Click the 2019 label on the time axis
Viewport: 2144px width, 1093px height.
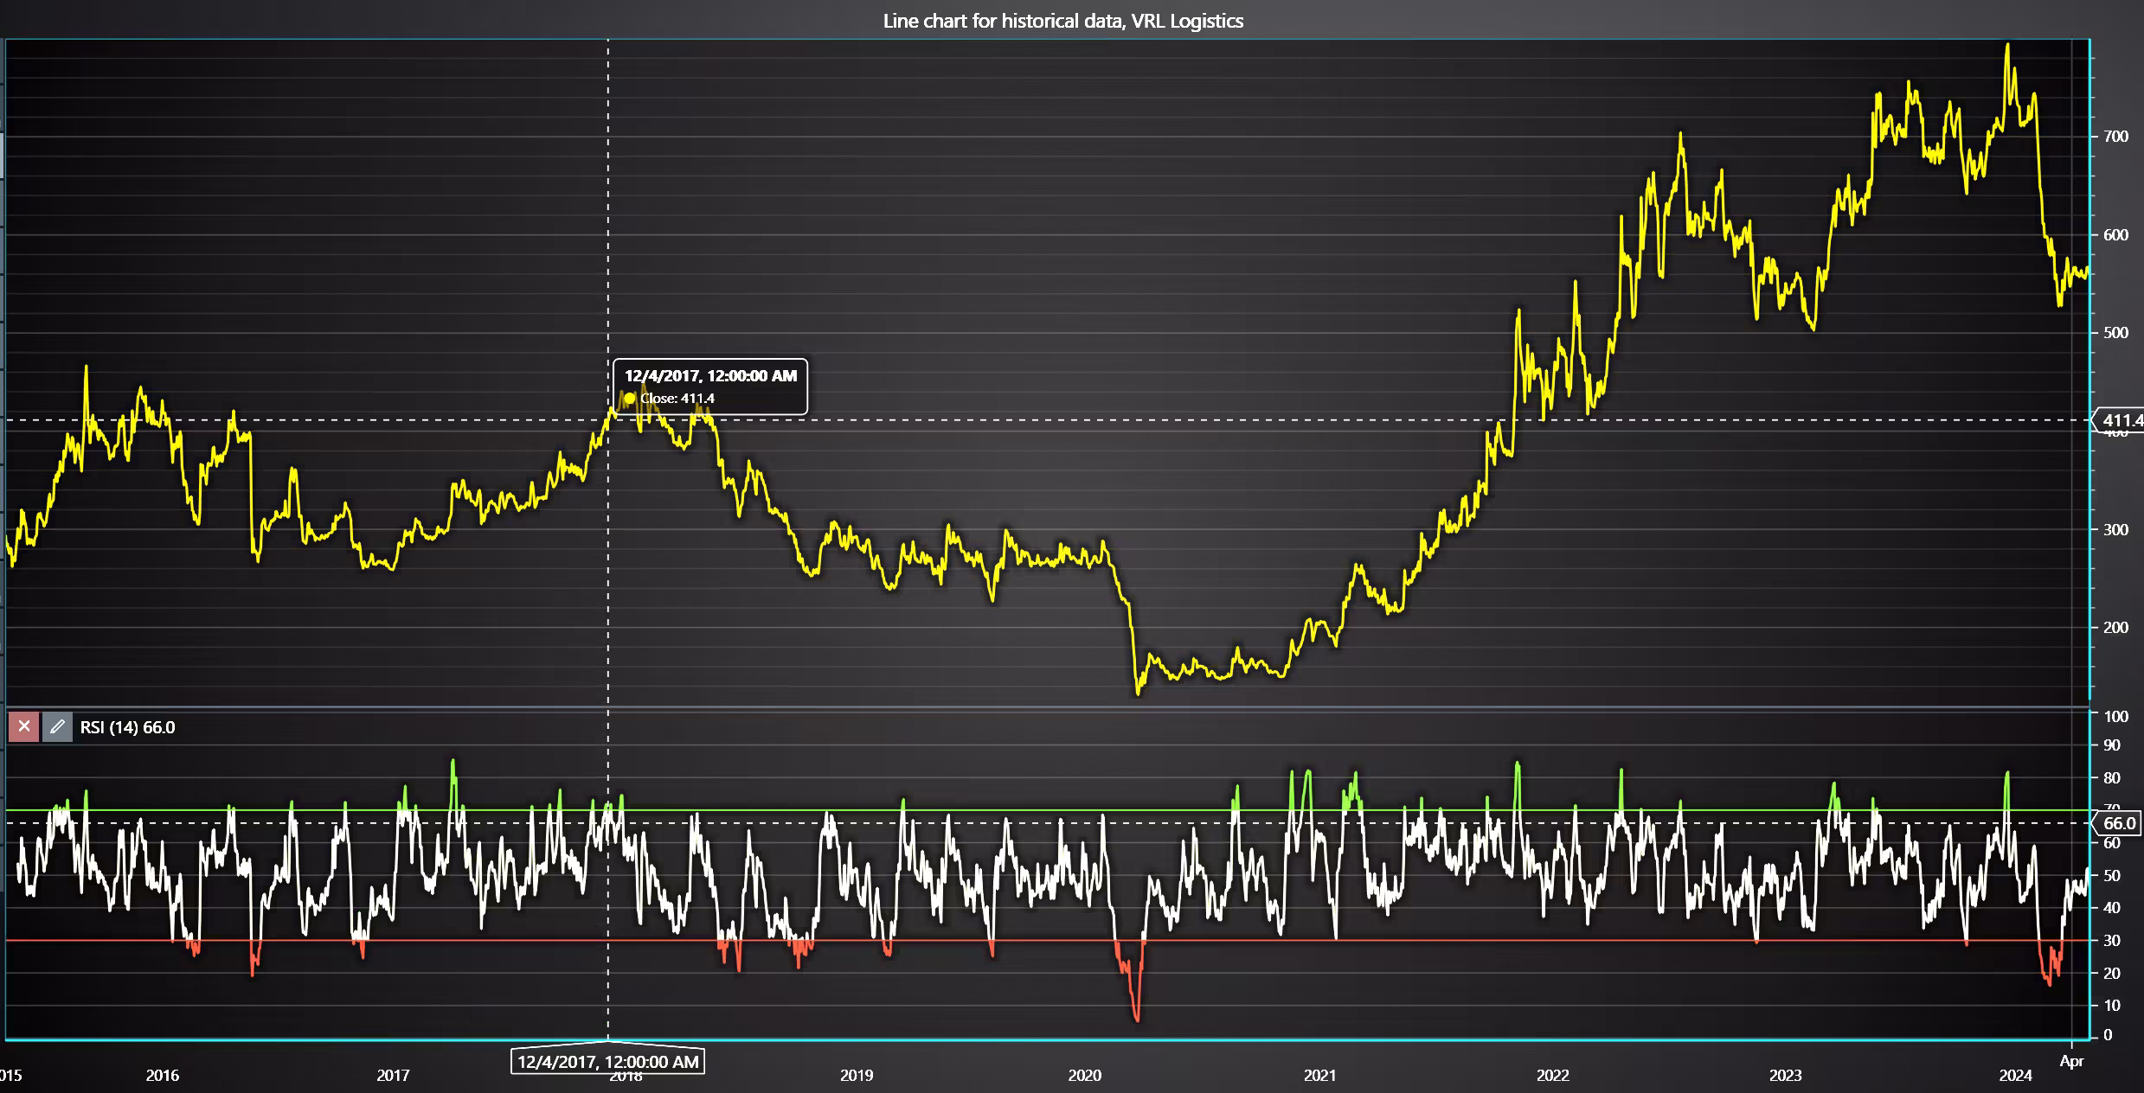(857, 1076)
